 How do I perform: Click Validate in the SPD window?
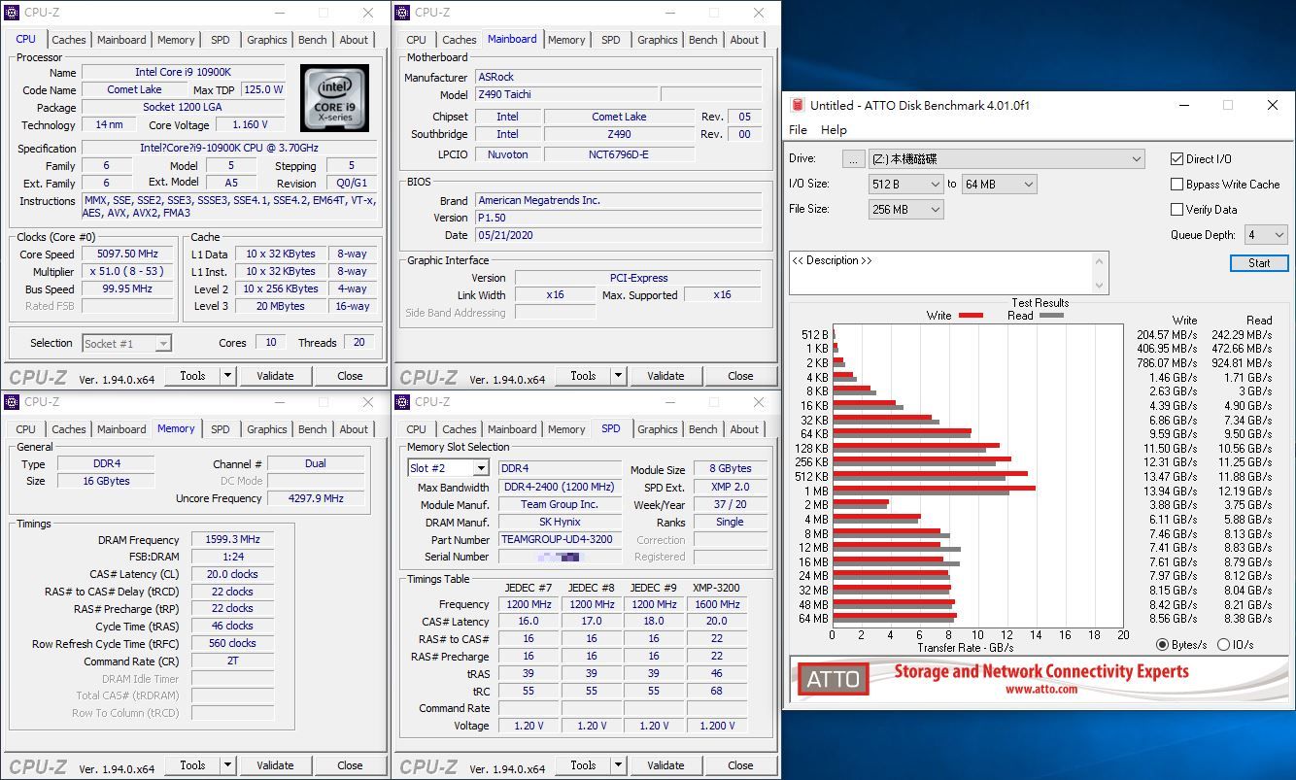pyautogui.click(x=665, y=765)
